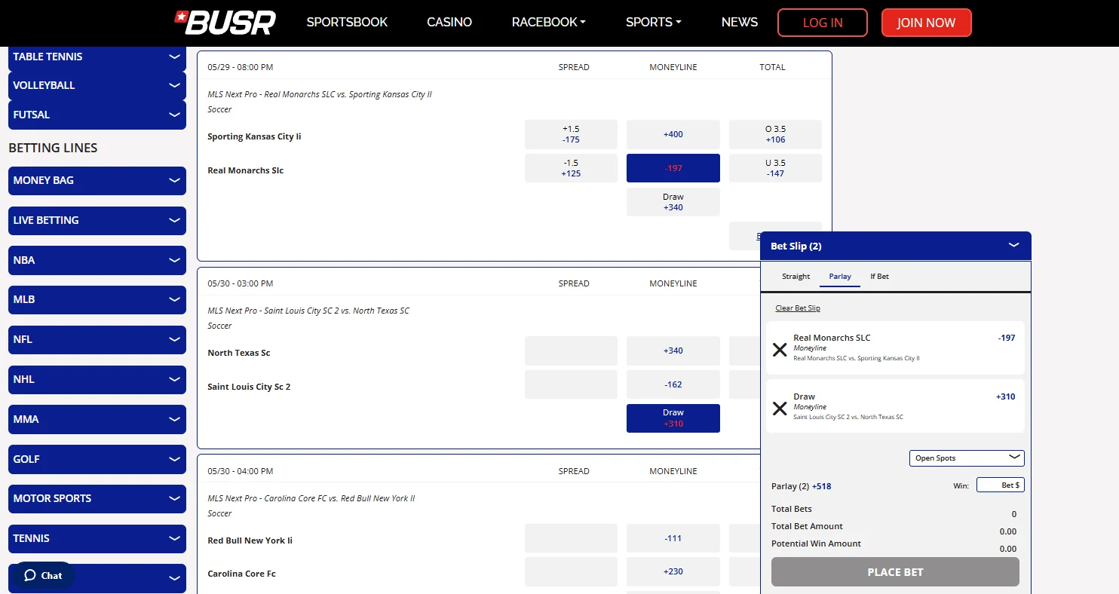Viewport: 1119px width, 594px height.
Task: Select the Parlay tab
Action: pyautogui.click(x=840, y=277)
